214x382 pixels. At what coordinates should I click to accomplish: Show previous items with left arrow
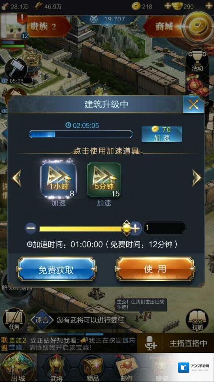click(x=17, y=178)
